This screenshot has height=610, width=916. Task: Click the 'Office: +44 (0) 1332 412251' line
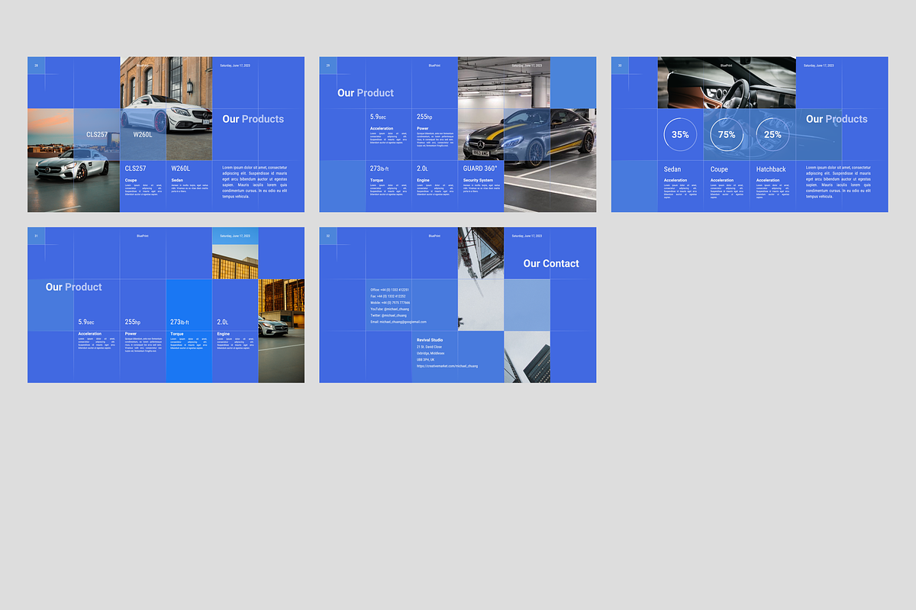[390, 290]
